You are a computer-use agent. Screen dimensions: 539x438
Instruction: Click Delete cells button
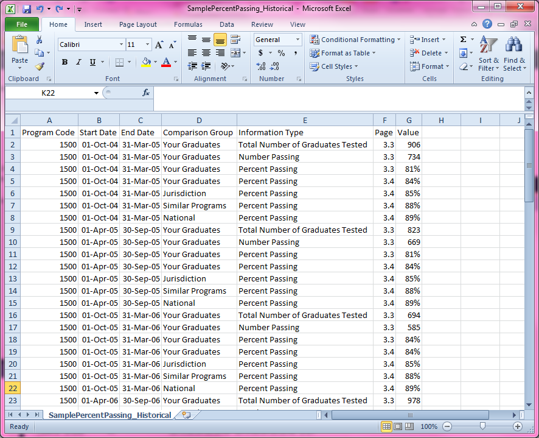coord(429,53)
